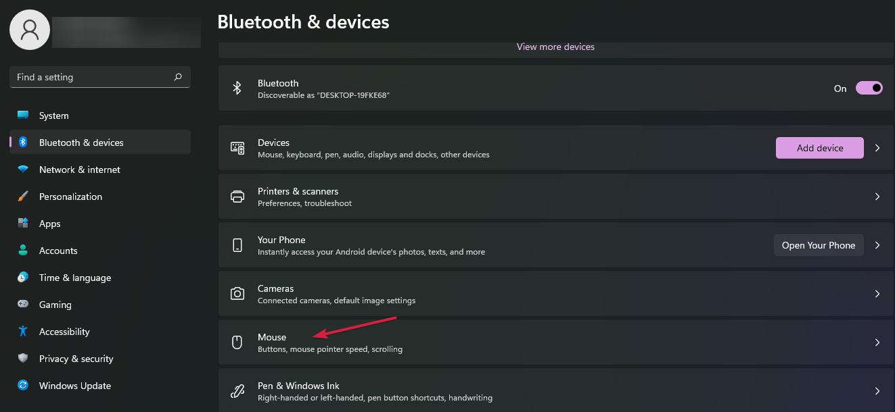Click the search magnifier icon
Viewport: 895px width, 412px height.
pos(178,77)
